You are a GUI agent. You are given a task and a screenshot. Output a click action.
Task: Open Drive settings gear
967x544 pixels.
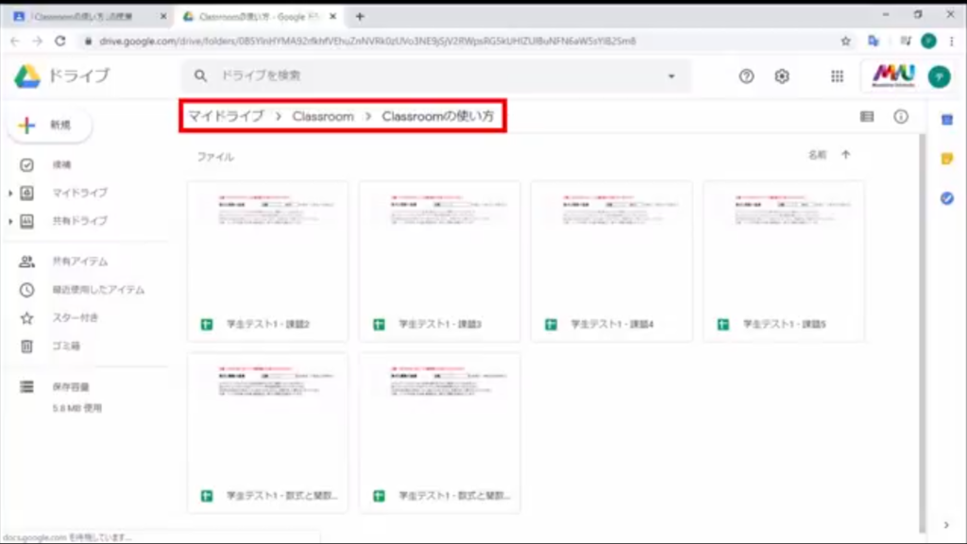click(782, 76)
